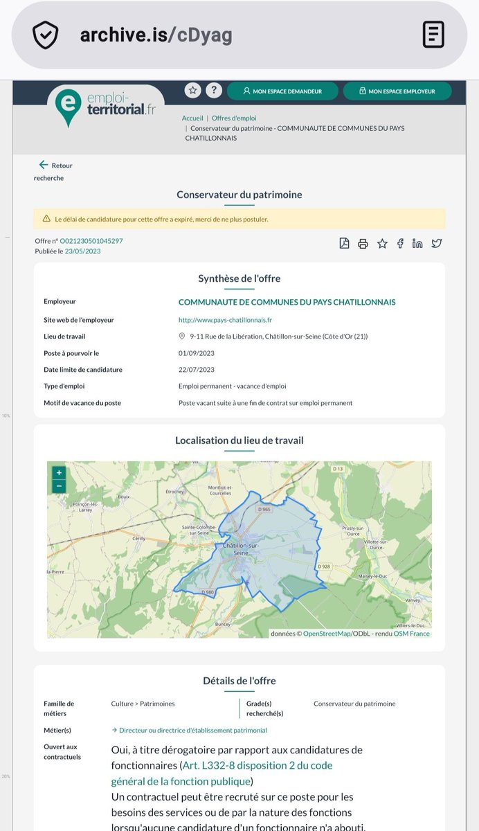Click the Retour back arrow

pyautogui.click(x=44, y=165)
